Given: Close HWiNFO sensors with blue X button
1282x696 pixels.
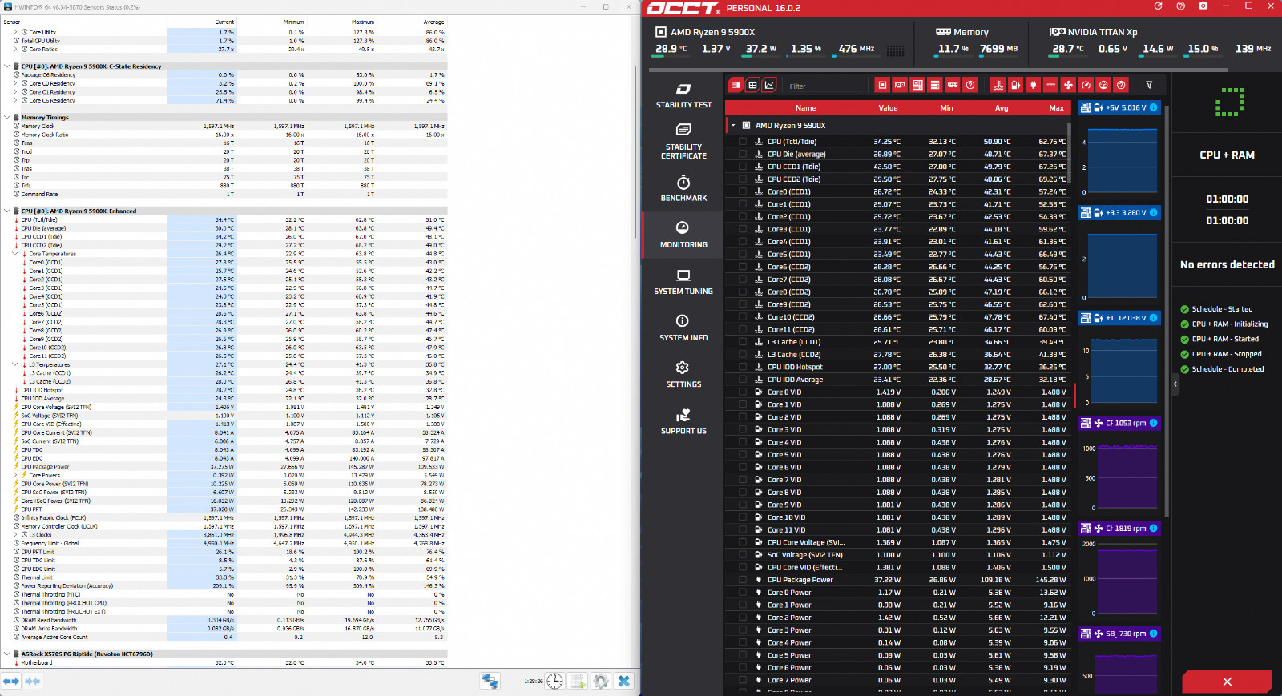Looking at the screenshot, I should [x=624, y=682].
